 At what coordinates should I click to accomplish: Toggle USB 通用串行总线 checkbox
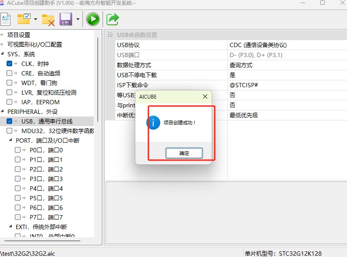point(9,121)
